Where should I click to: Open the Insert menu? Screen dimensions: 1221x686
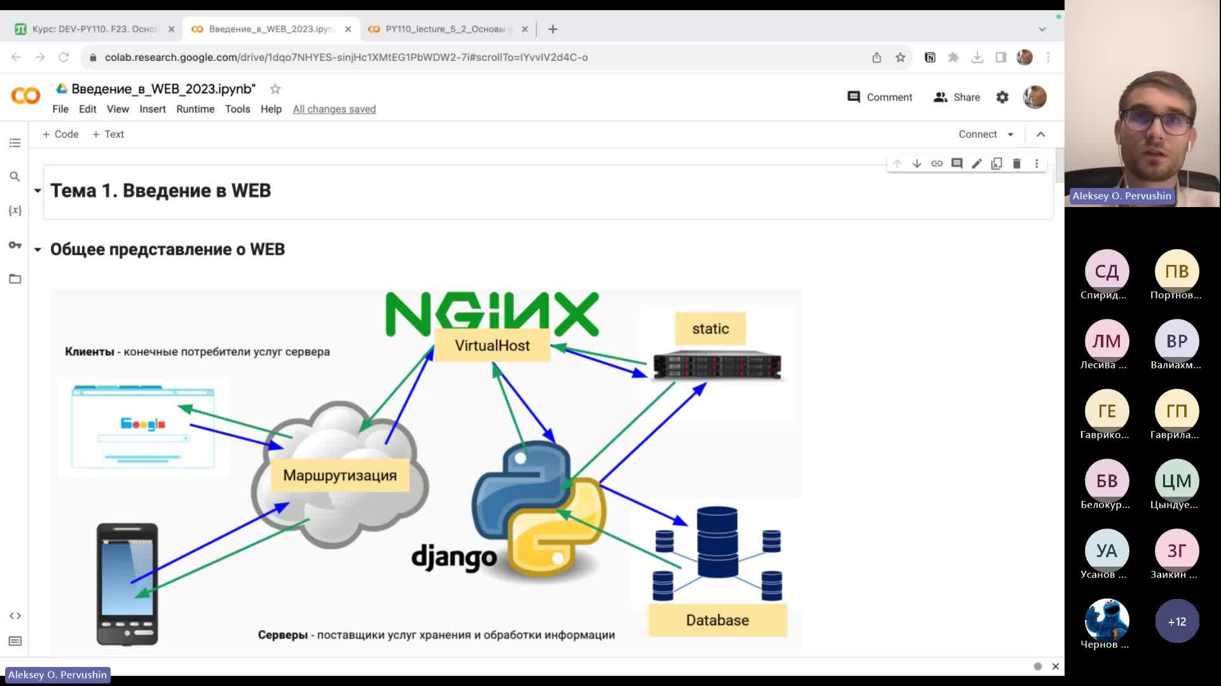153,109
